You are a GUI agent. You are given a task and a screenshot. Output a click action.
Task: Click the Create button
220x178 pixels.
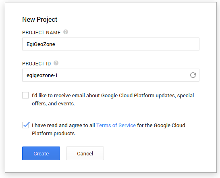point(41,153)
